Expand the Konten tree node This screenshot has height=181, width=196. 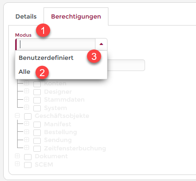pyautogui.click(x=26, y=83)
